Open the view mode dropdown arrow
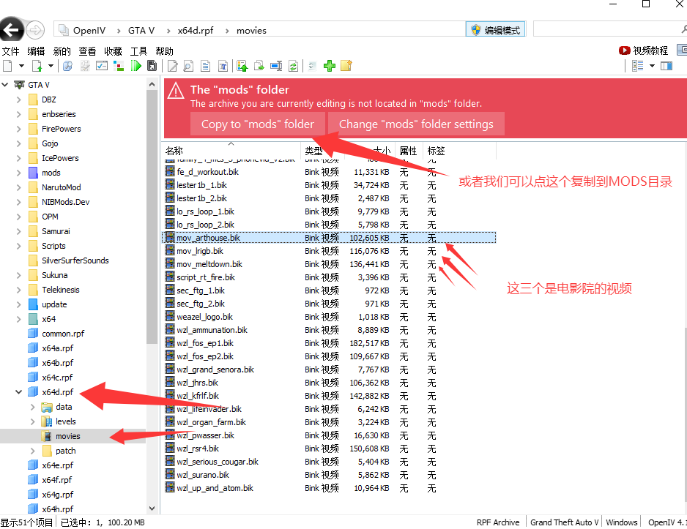The height and width of the screenshot is (529, 687). click(x=652, y=66)
